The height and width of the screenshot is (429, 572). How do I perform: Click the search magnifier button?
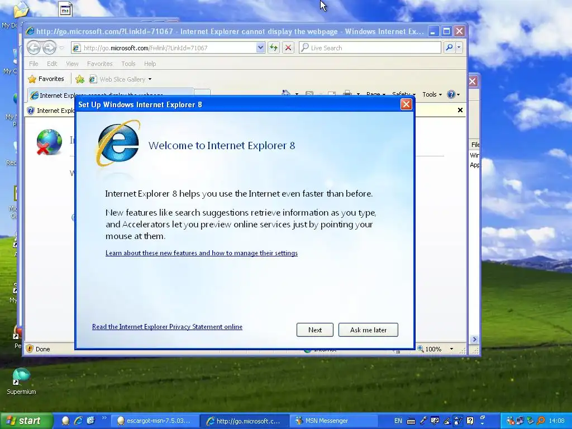click(450, 47)
